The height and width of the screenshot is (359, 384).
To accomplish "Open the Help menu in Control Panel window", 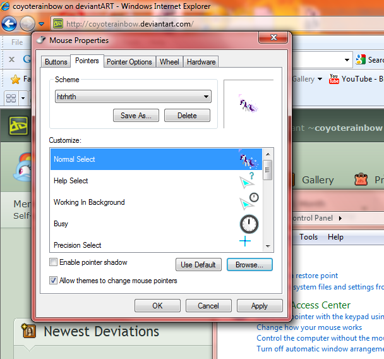I will (335, 237).
